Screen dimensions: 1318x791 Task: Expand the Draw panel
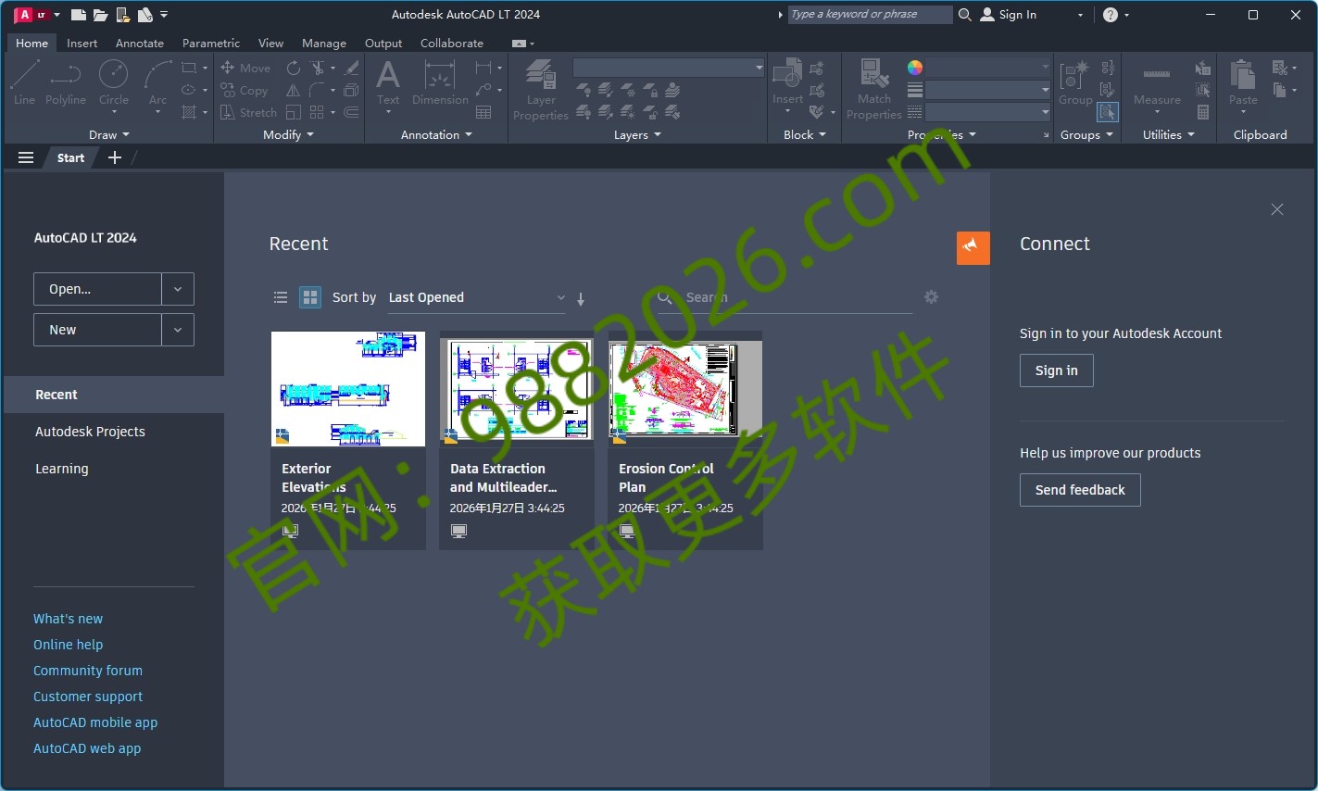109,135
